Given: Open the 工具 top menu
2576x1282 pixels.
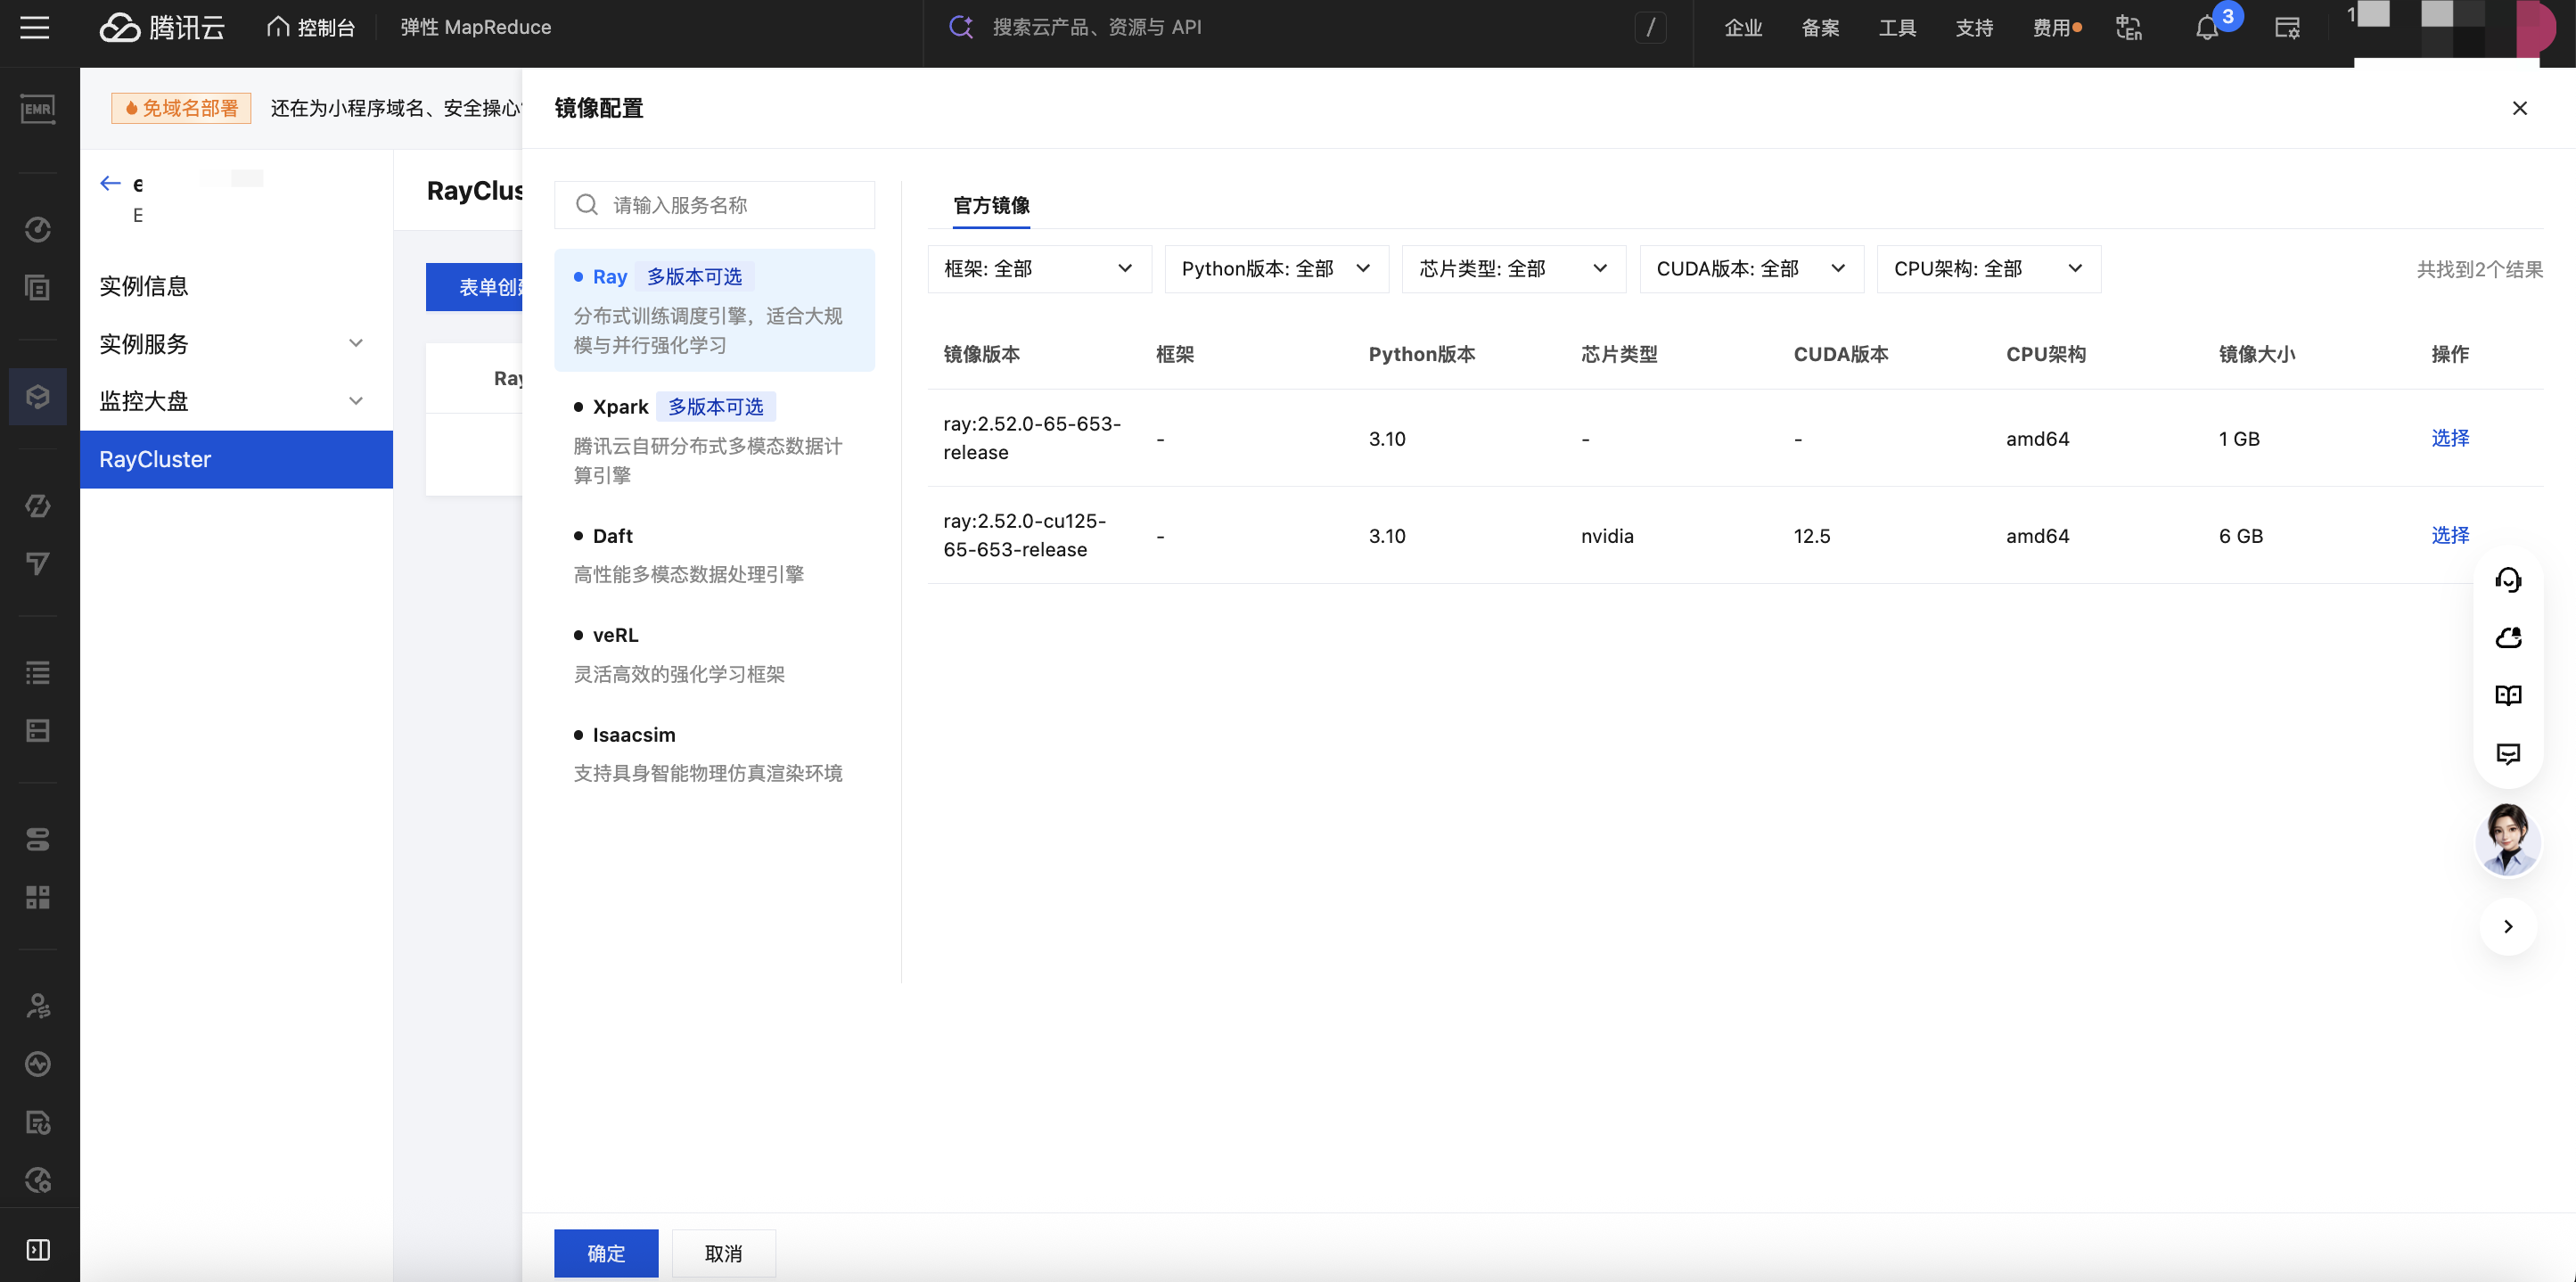Looking at the screenshot, I should click(x=1897, y=27).
